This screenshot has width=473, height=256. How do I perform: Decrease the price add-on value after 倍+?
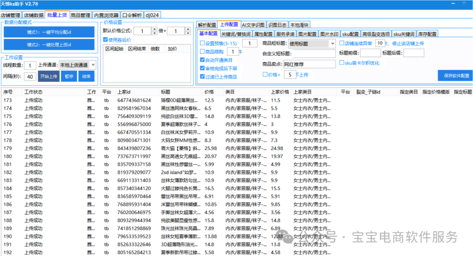click(187, 32)
